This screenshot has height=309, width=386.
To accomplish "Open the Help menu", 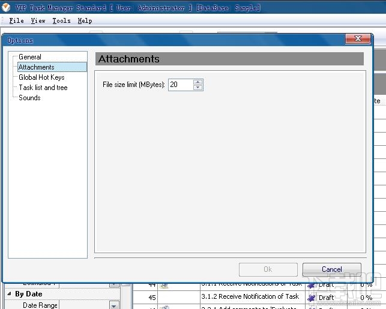I will tap(85, 20).
